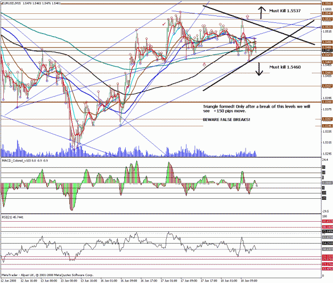Click the 1.5417 price level tag

click(x=327, y=86)
